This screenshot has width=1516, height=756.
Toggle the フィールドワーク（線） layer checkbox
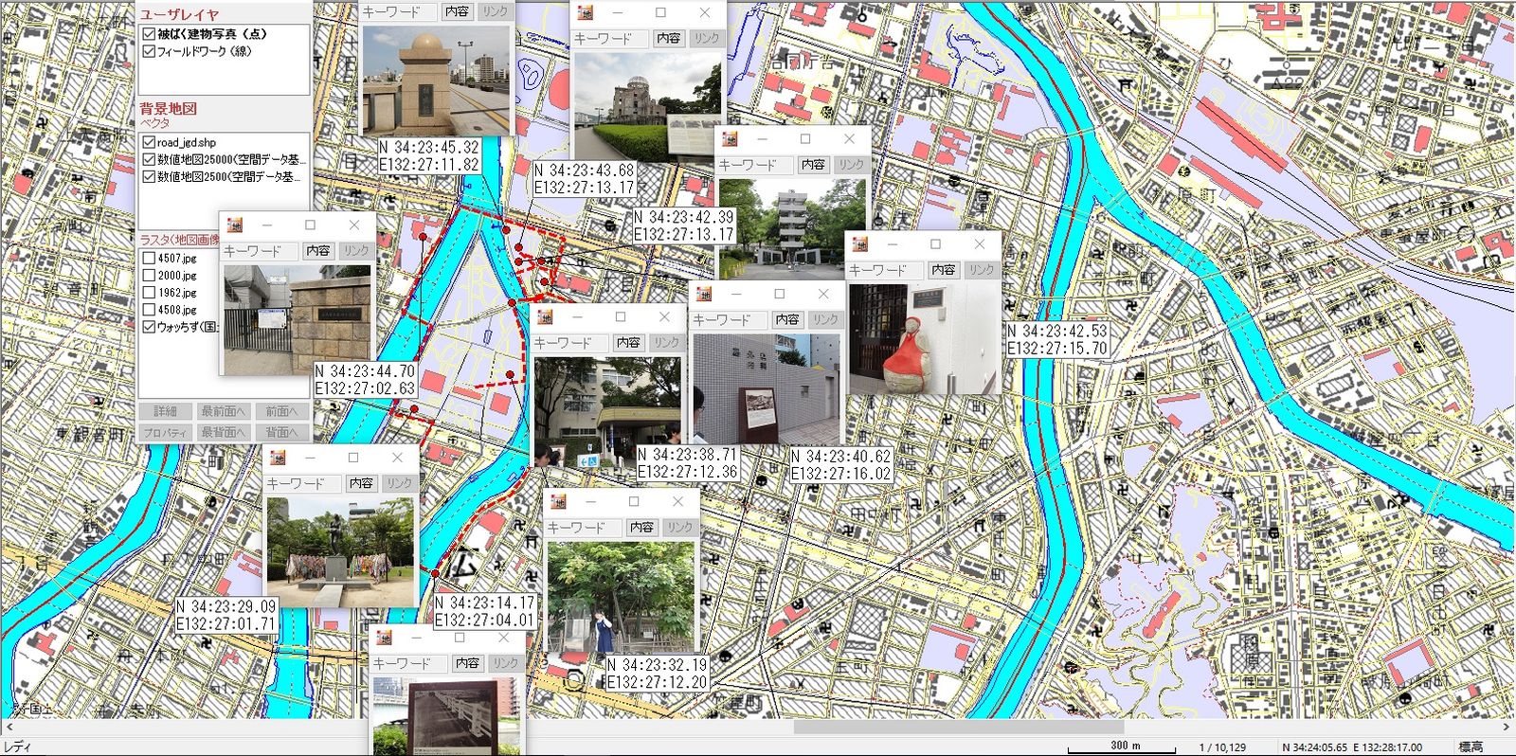point(149,51)
